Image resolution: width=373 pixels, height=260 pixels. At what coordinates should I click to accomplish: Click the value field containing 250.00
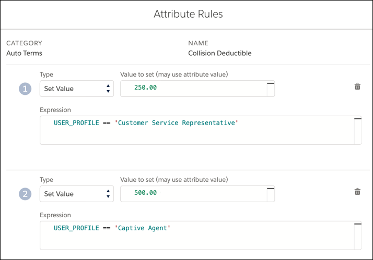coord(197,89)
